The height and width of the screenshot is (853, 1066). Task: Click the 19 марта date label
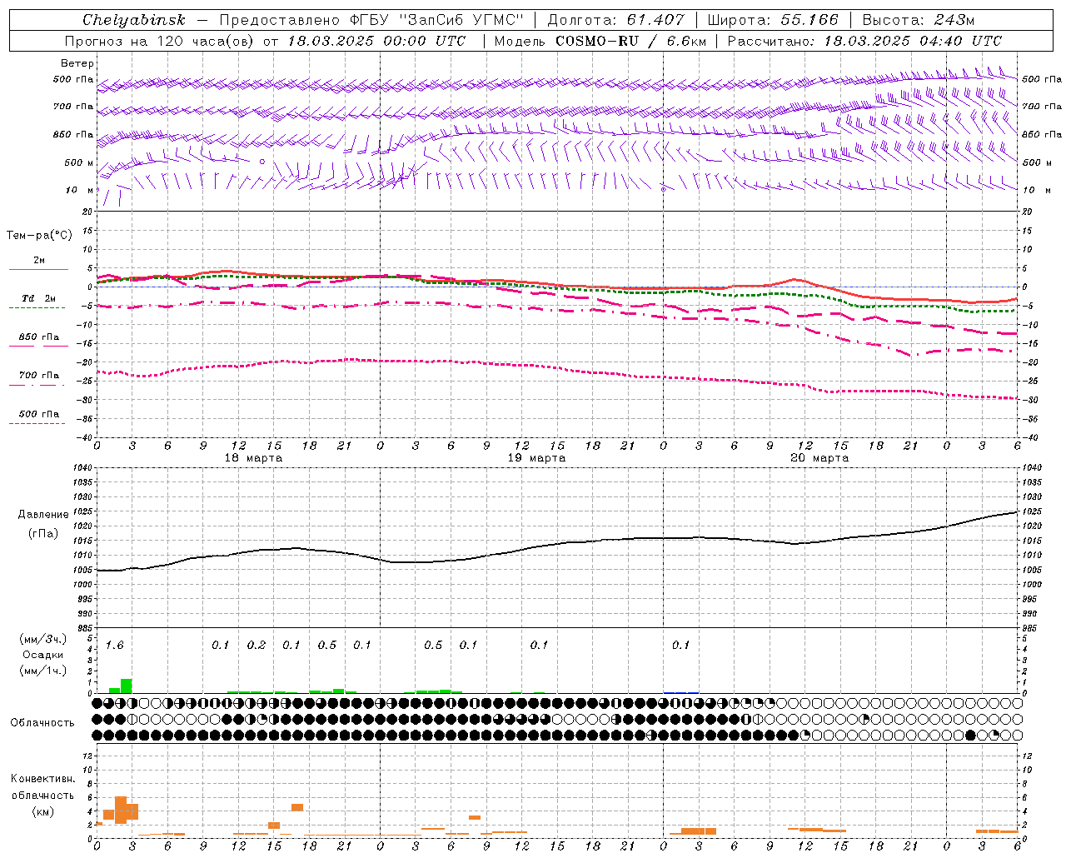pyautogui.click(x=536, y=458)
